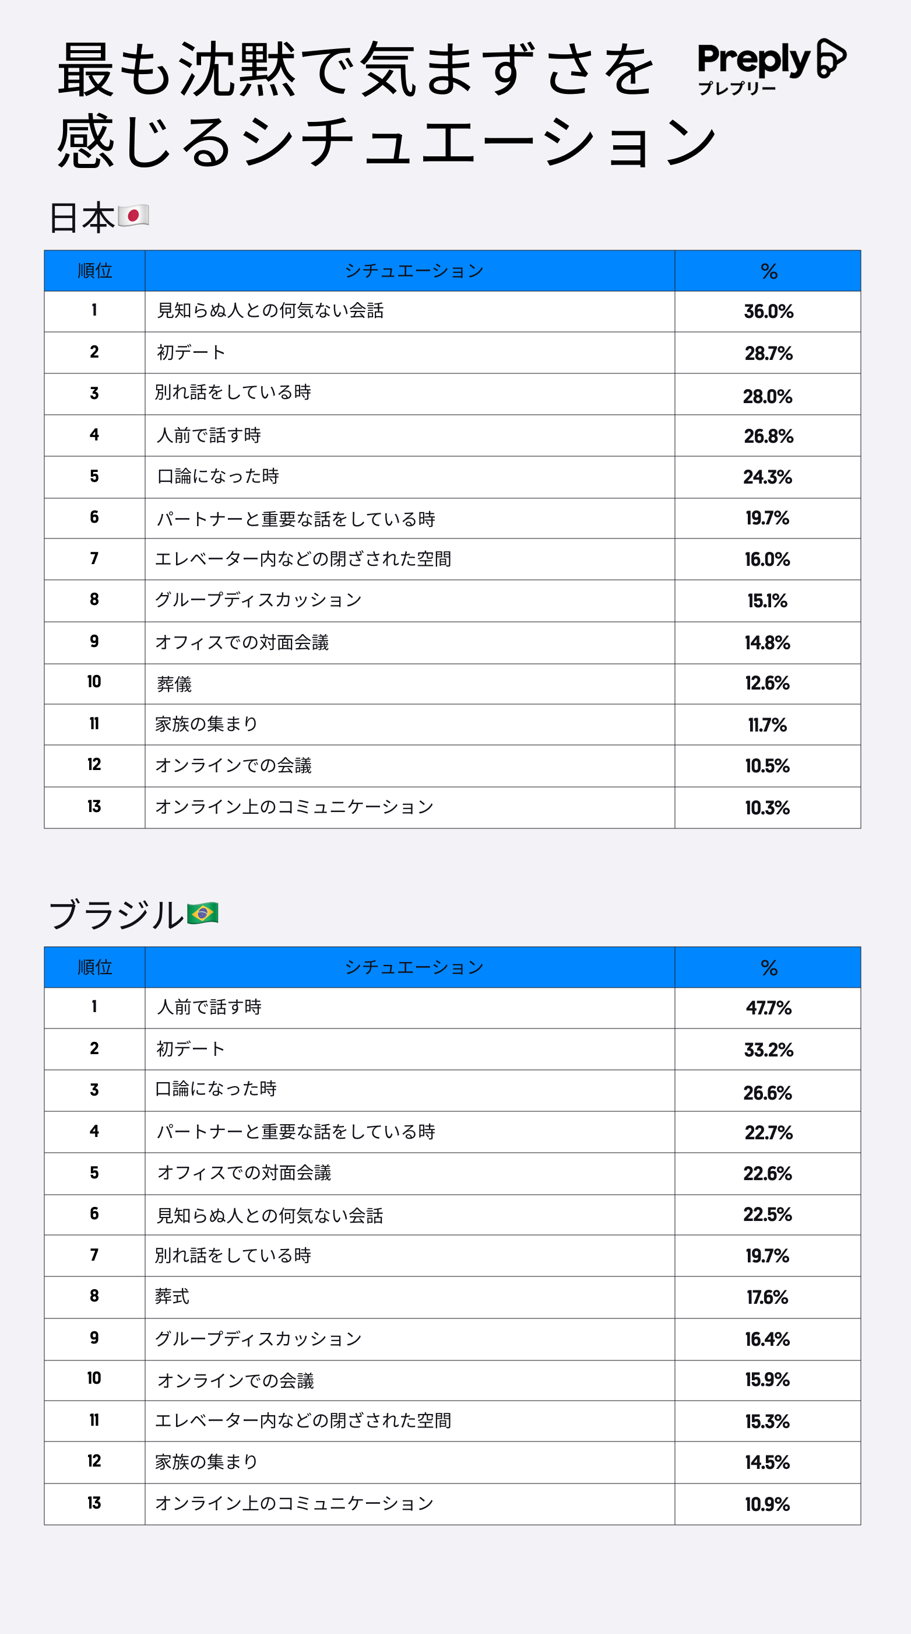Image resolution: width=911 pixels, height=1634 pixels.
Task: Click the 10.3% cell in Japan table
Action: point(767,807)
